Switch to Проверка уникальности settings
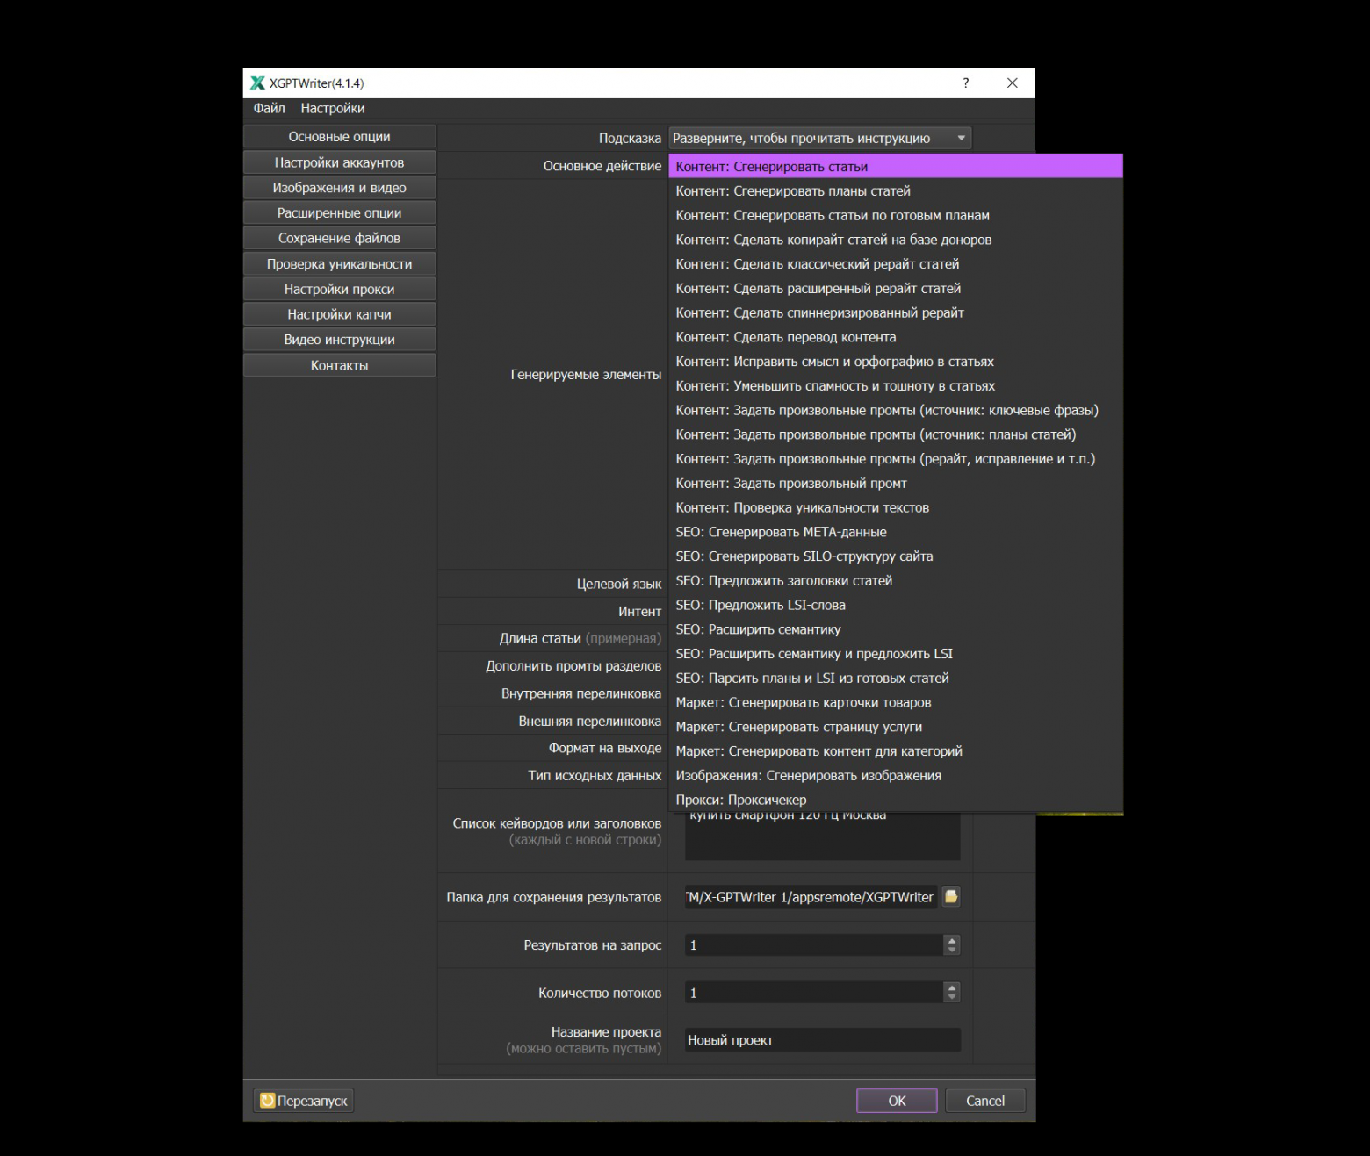This screenshot has width=1370, height=1156. coord(339,262)
